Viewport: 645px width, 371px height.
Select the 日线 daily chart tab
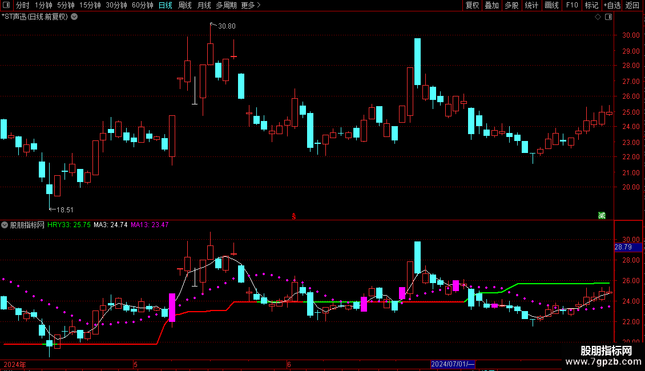click(x=166, y=5)
